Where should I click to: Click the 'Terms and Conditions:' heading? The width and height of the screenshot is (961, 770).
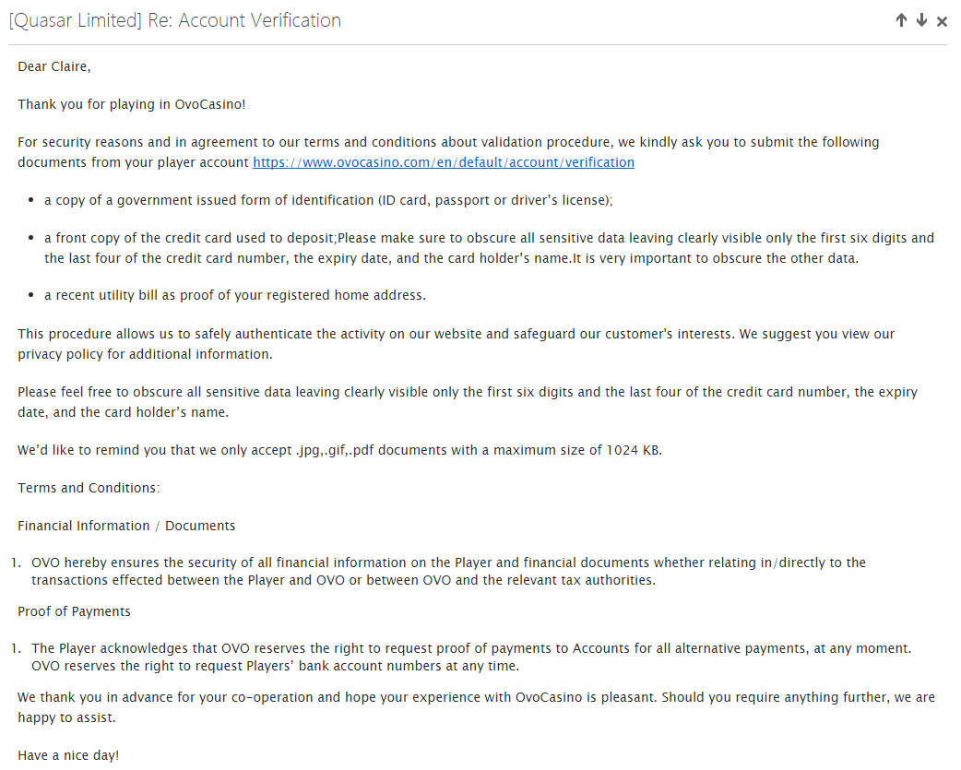(89, 488)
